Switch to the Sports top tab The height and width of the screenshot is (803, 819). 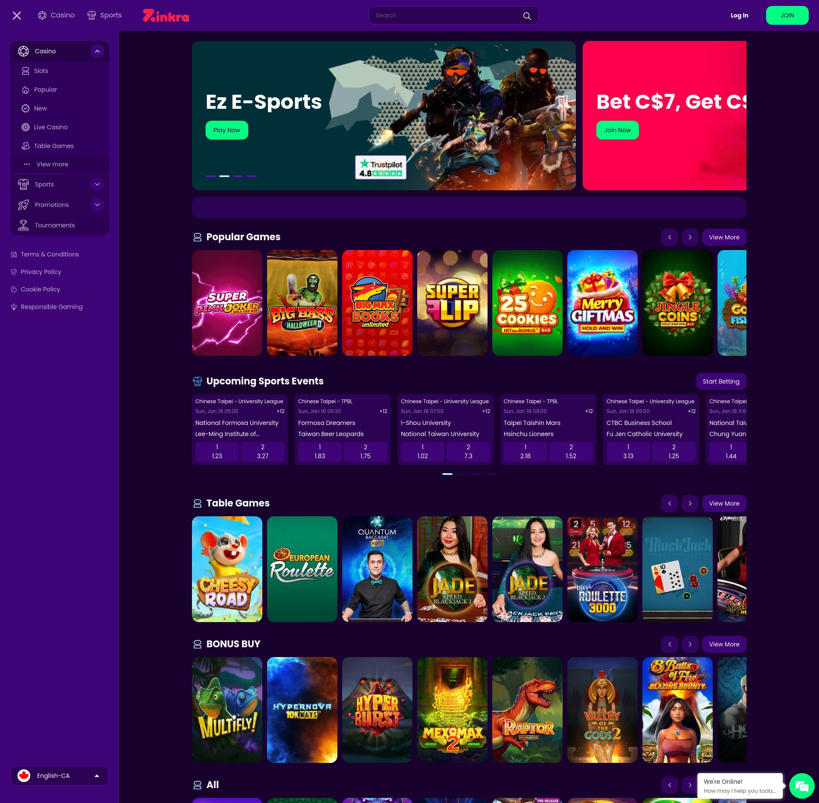(x=105, y=15)
